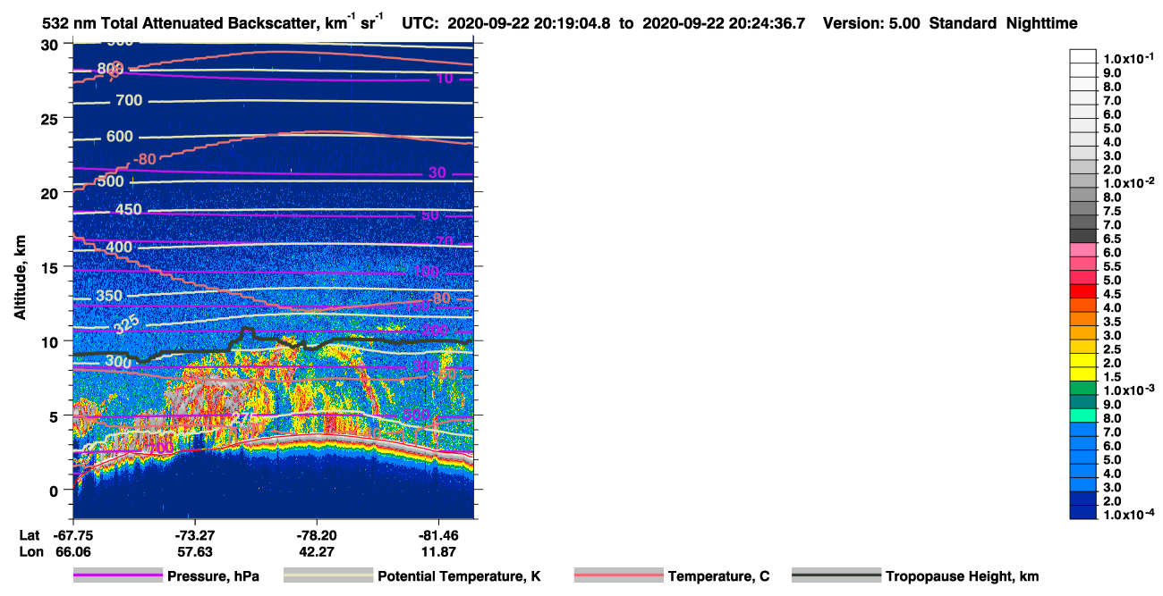Click the magenta 30 hPa pressure contour label
The width and height of the screenshot is (1163, 596).
click(436, 172)
